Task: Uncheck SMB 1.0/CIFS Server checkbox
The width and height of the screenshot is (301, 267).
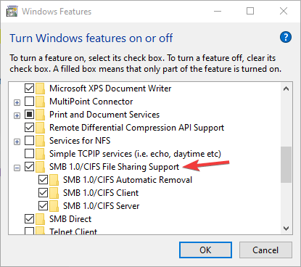Action: 44,206
